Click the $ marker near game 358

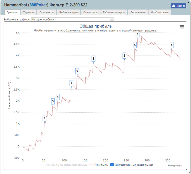tap(172, 45)
